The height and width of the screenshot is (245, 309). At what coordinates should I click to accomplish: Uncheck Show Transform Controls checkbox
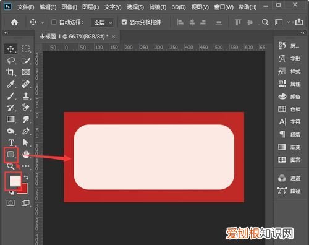124,22
